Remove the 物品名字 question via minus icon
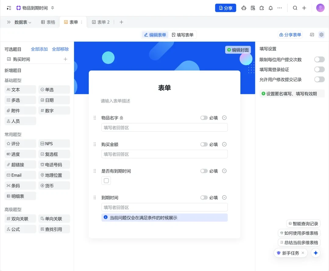This screenshot has height=271, width=329. coord(224,118)
